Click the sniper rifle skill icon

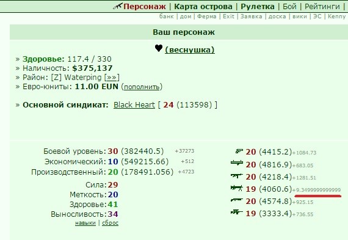click(x=237, y=212)
